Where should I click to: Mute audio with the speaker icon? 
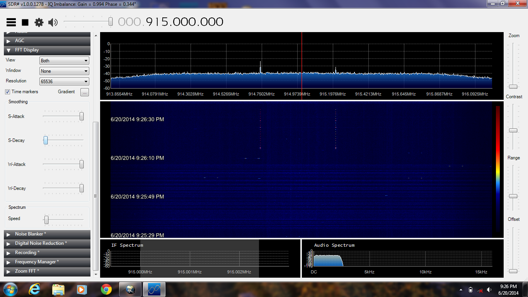[x=53, y=22]
